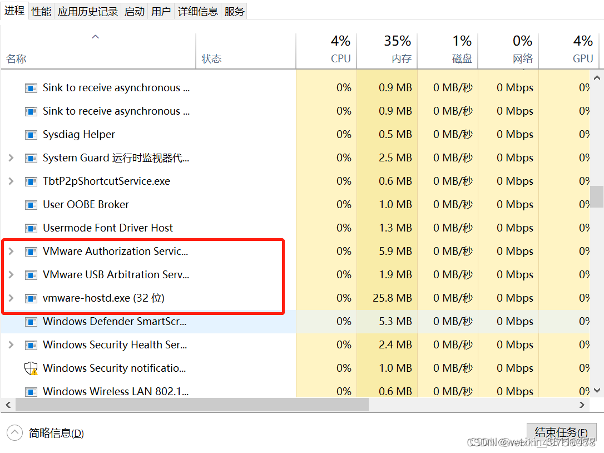This screenshot has height=453, width=604.
Task: Expand the VMware USB Arbitration Service group
Action: [x=11, y=274]
